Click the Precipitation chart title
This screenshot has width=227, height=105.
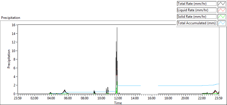click(x=10, y=18)
